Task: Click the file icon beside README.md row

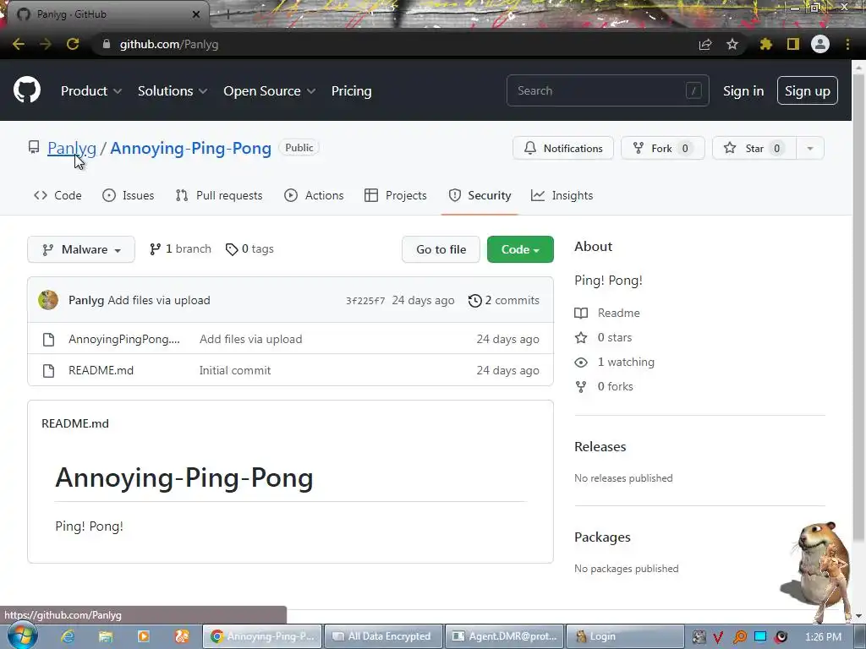Action: coord(48,371)
